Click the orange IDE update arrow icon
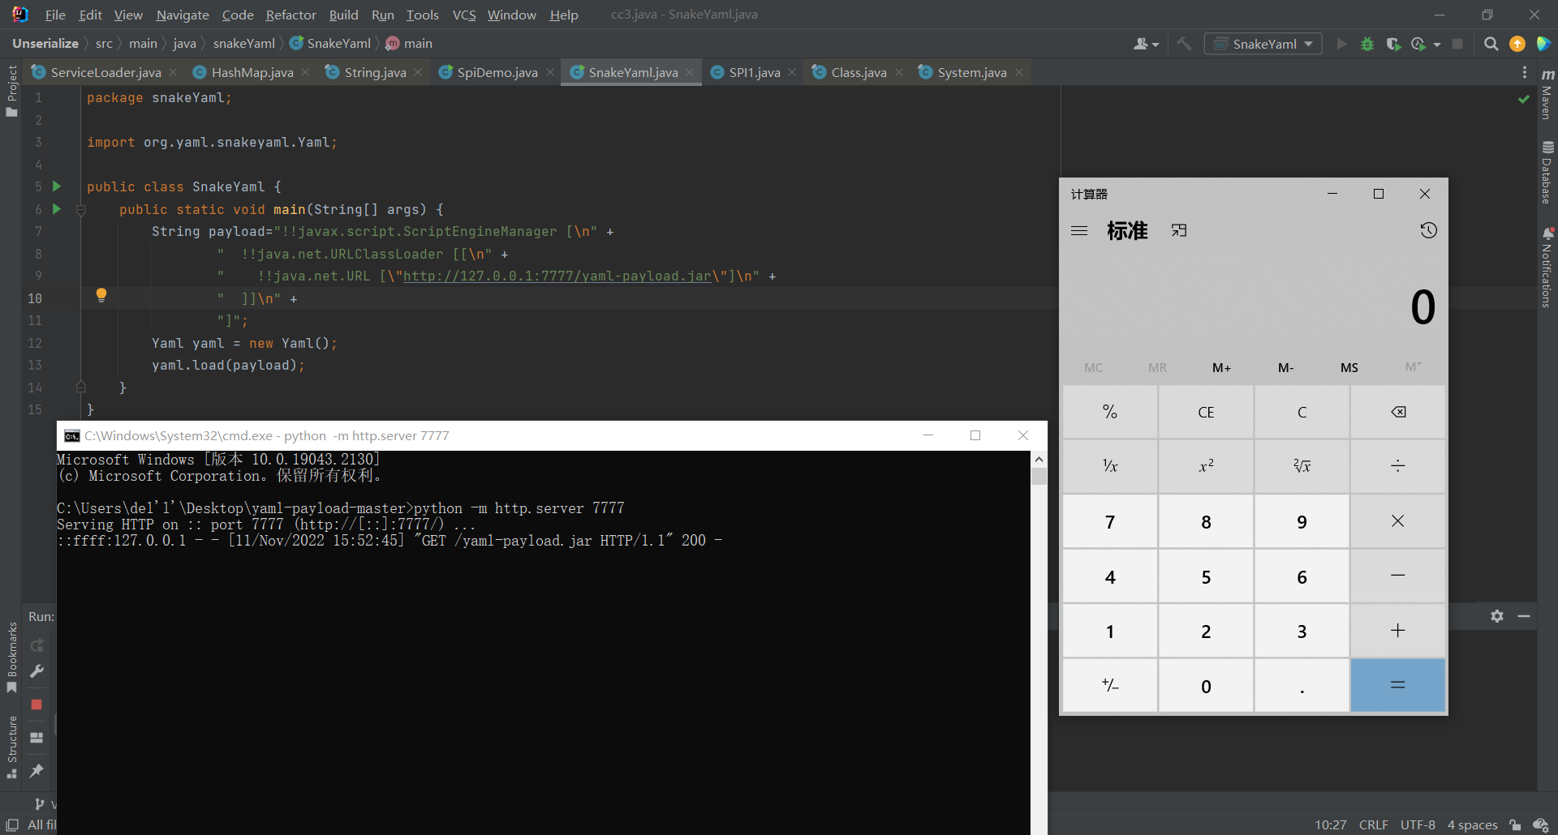Image resolution: width=1558 pixels, height=835 pixels. pyautogui.click(x=1517, y=44)
